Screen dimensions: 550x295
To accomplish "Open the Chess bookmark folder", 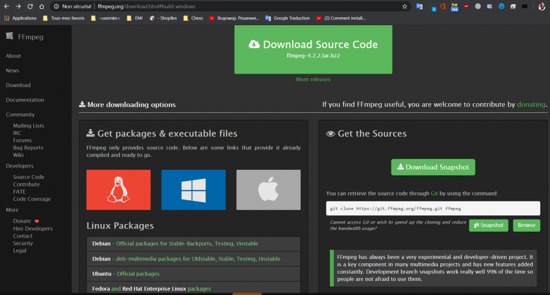I will coord(193,18).
